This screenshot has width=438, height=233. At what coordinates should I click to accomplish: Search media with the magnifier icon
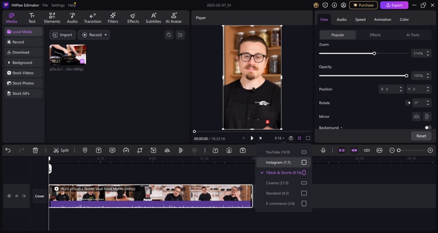click(169, 35)
